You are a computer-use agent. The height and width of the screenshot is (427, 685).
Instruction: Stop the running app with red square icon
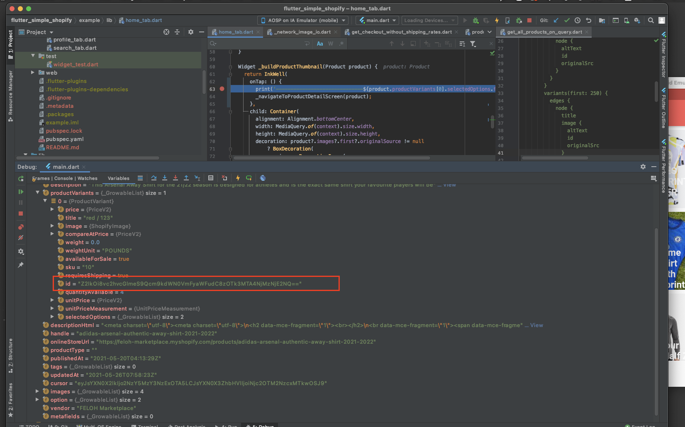(529, 20)
